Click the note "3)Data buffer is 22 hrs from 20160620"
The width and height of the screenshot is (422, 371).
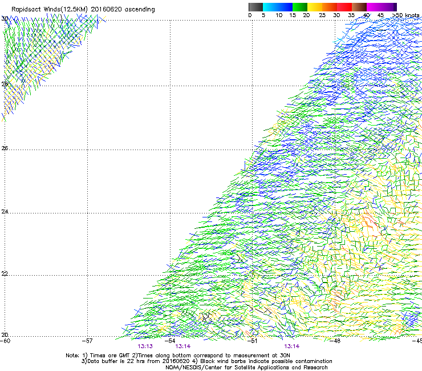[x=135, y=361]
